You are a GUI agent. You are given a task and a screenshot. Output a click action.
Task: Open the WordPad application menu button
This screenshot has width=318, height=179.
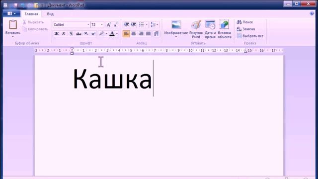click(x=11, y=13)
